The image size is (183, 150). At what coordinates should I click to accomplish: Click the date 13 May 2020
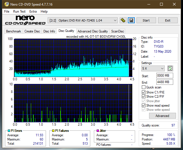pyautogui.click(x=163, y=51)
